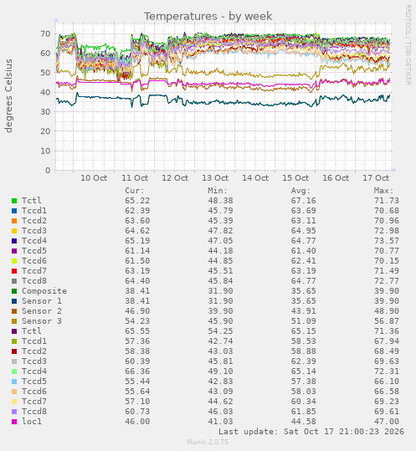
Task: Click the '17 Oct' date label
Action: point(376,178)
